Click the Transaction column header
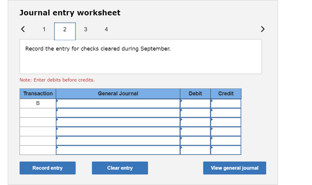 38,94
